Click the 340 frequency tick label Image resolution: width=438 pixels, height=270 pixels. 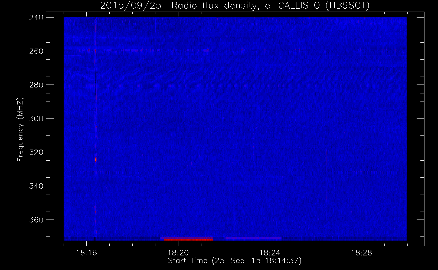tap(36, 186)
